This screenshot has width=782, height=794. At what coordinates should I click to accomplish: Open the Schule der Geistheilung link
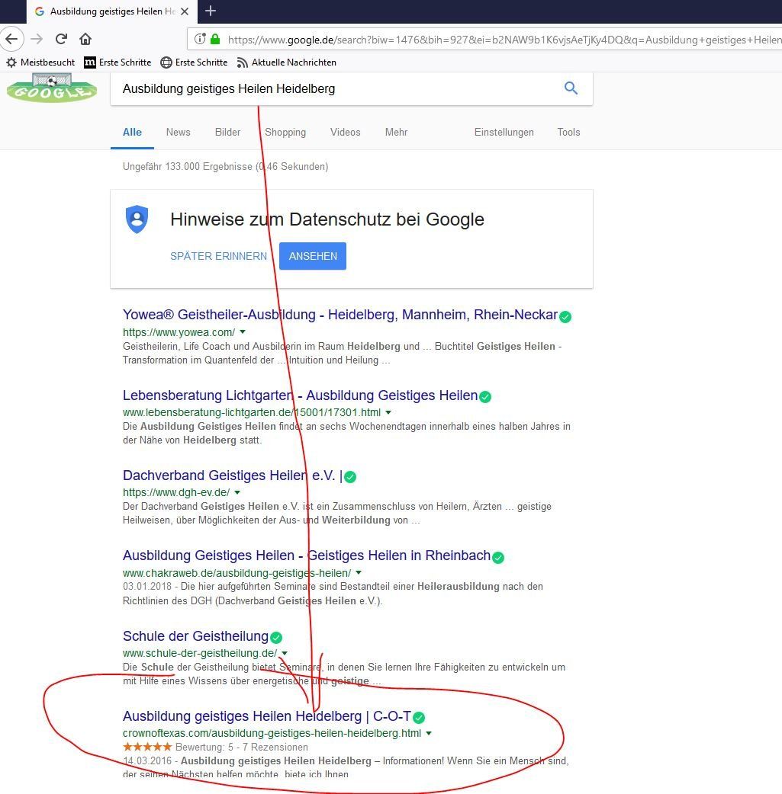pos(196,636)
